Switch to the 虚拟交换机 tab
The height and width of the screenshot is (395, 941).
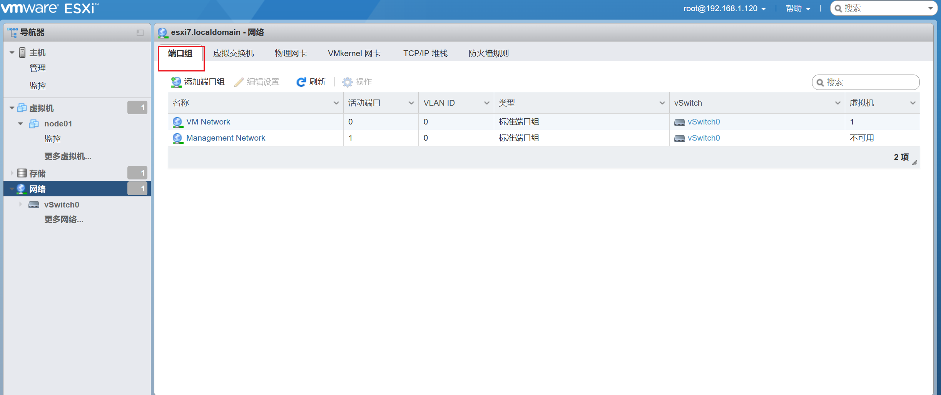click(234, 53)
